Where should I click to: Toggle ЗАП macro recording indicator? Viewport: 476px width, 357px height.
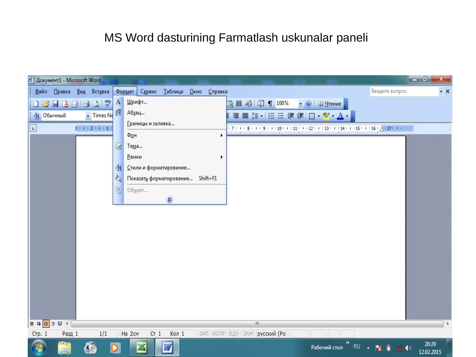click(204, 334)
